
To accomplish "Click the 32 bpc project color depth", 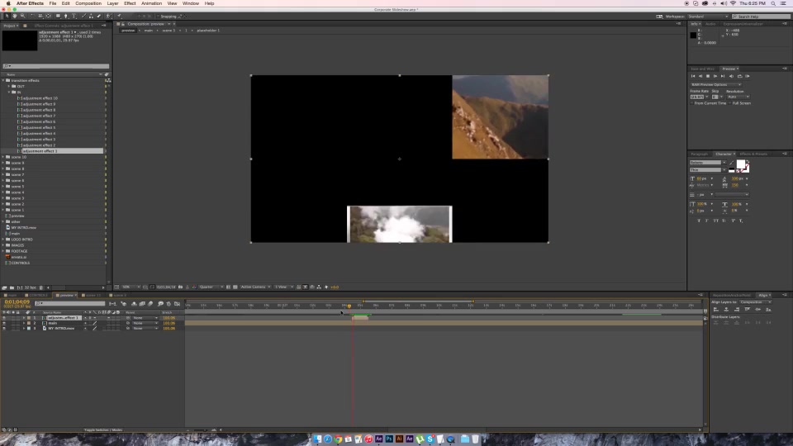I will 31,287.
